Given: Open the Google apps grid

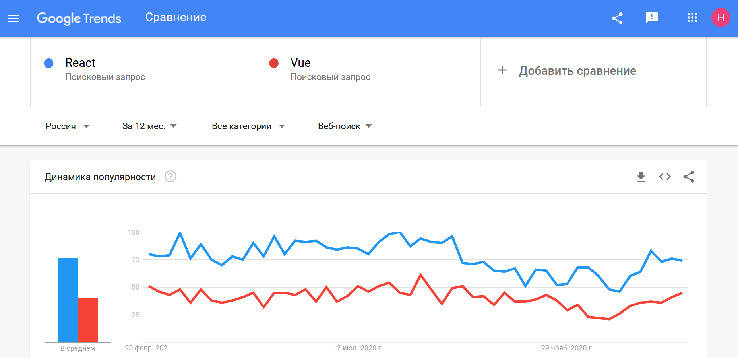Looking at the screenshot, I should pos(692,18).
